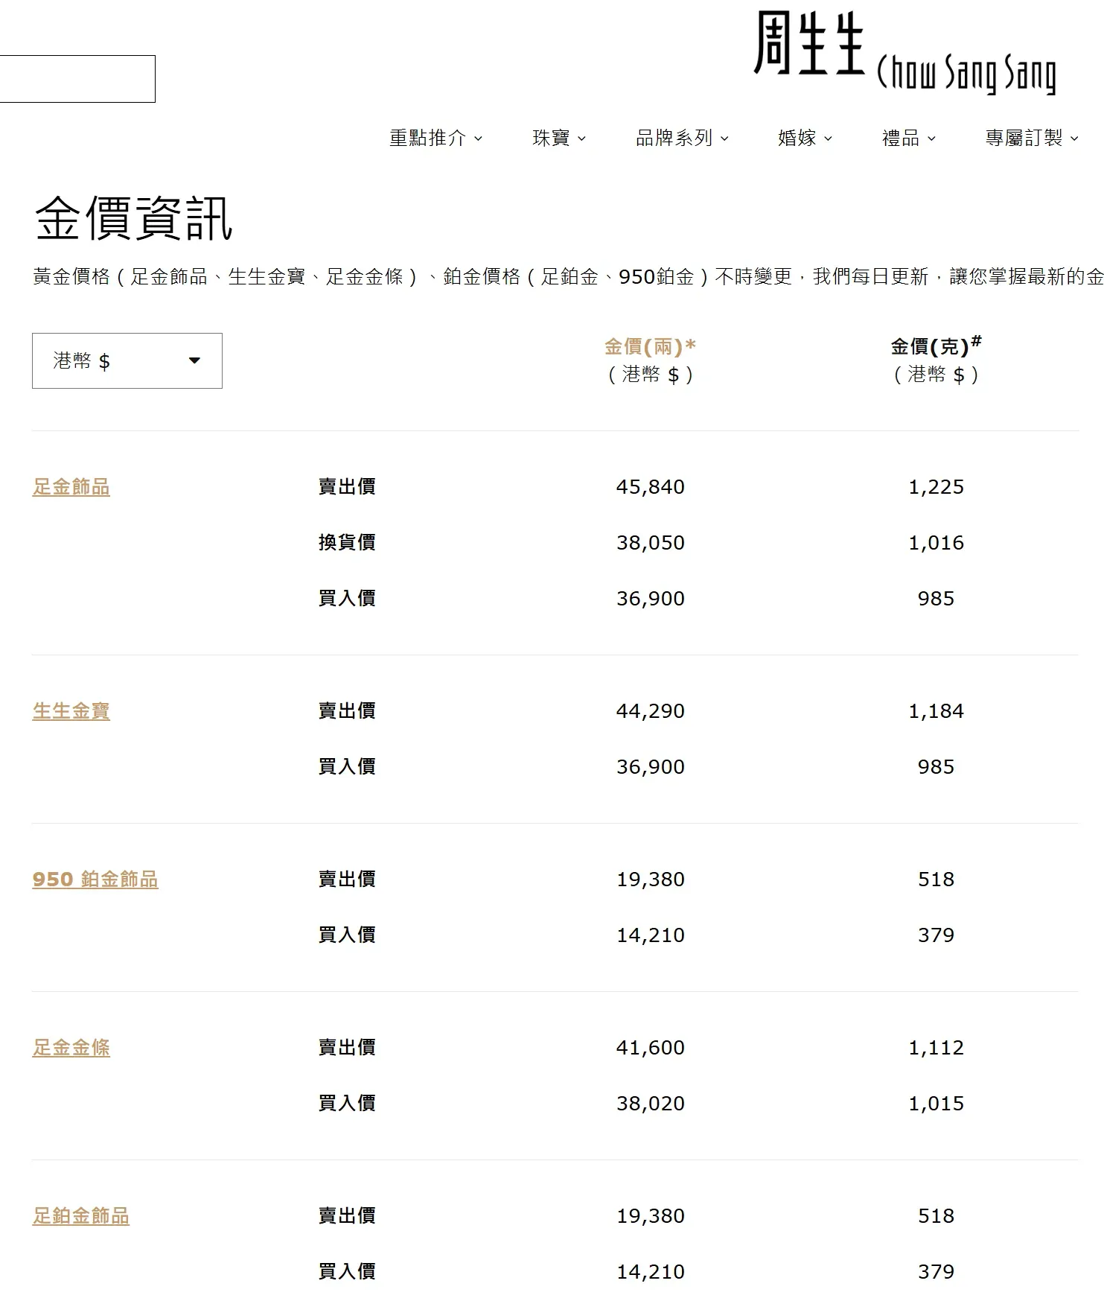Visit the 足鉑金飾品 link

click(81, 1216)
